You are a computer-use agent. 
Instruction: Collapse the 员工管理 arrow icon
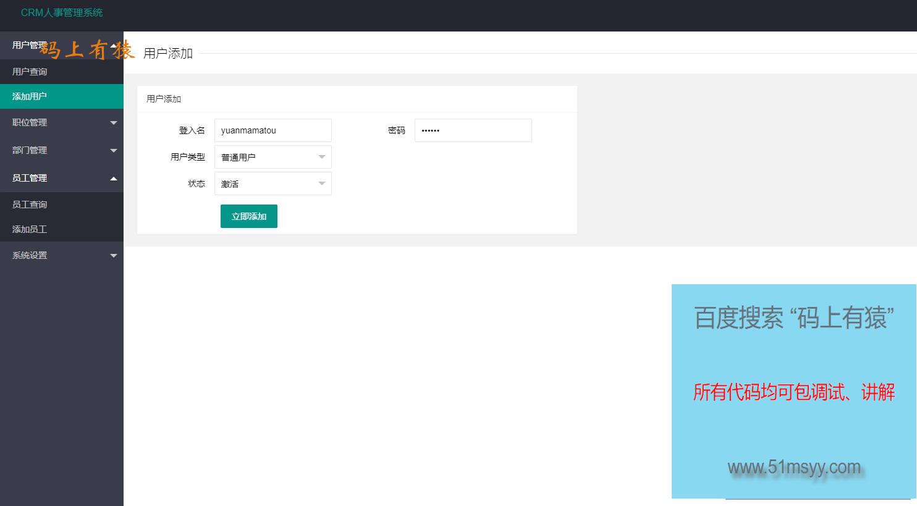click(x=114, y=178)
